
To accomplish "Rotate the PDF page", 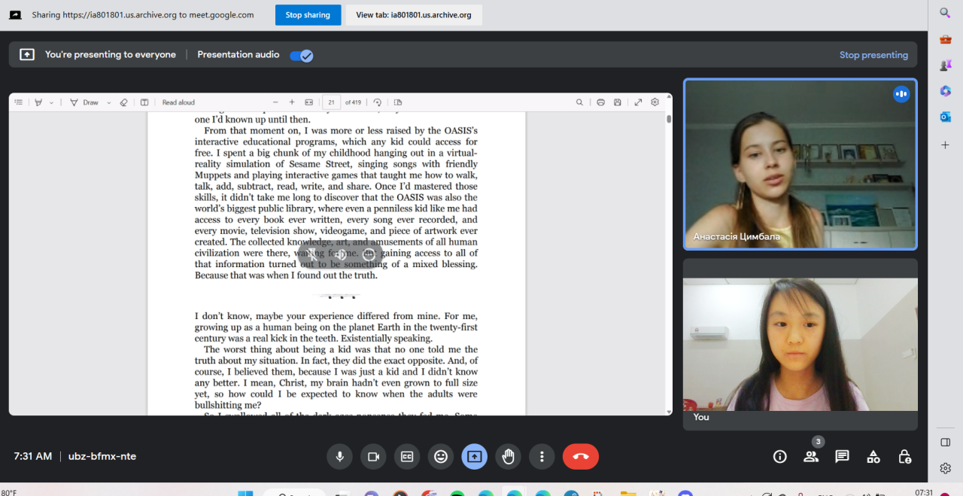I will click(x=377, y=102).
